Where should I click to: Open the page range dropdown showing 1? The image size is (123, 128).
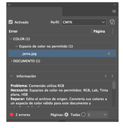click(97, 115)
